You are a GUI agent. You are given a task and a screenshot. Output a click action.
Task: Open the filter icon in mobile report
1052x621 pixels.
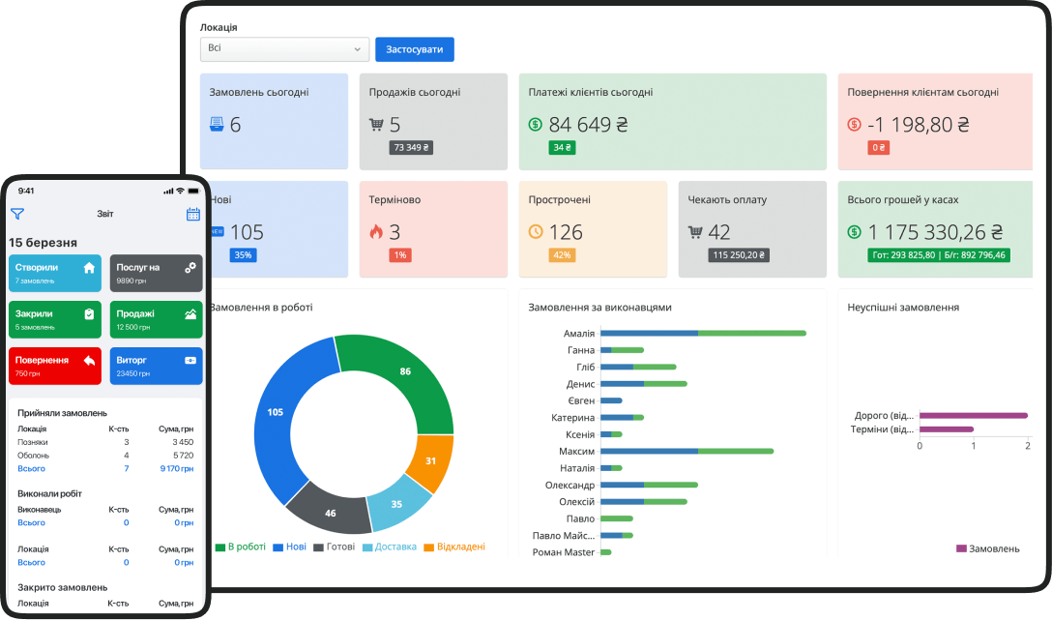17,214
